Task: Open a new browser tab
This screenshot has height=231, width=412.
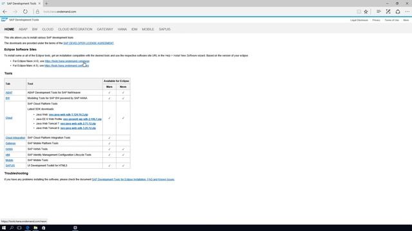Action: (x=46, y=3)
